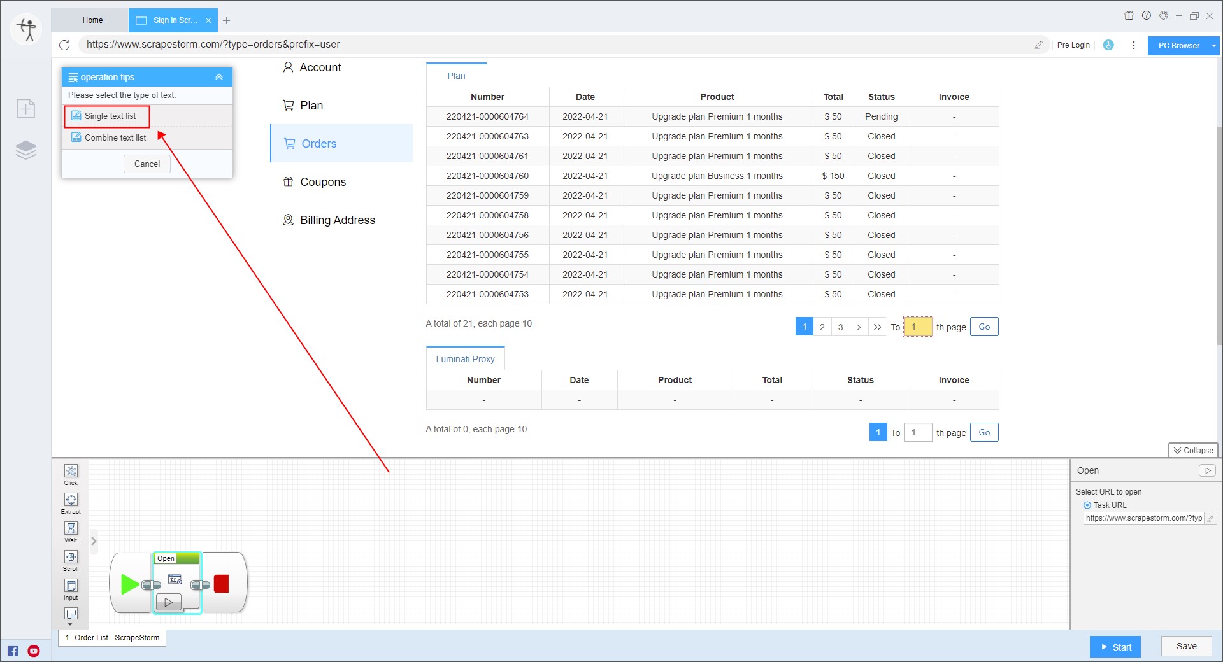Click the Start button

point(1115,647)
